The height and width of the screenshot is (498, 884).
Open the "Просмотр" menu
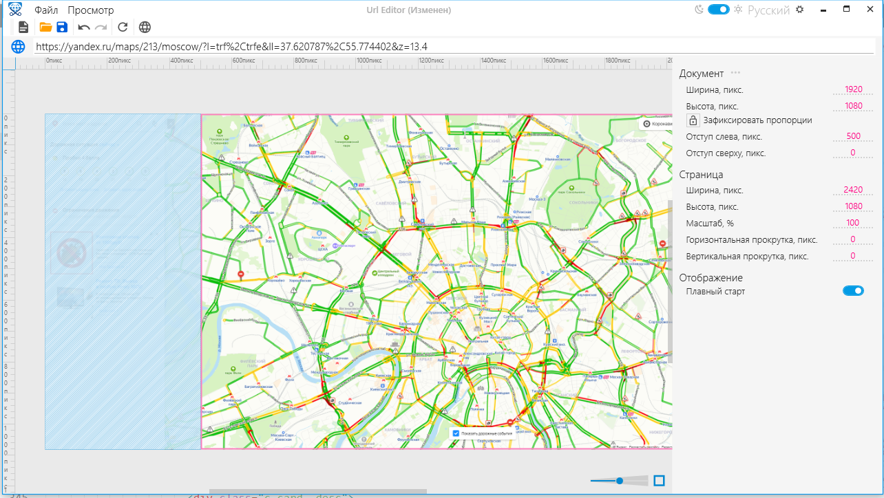[91, 10]
